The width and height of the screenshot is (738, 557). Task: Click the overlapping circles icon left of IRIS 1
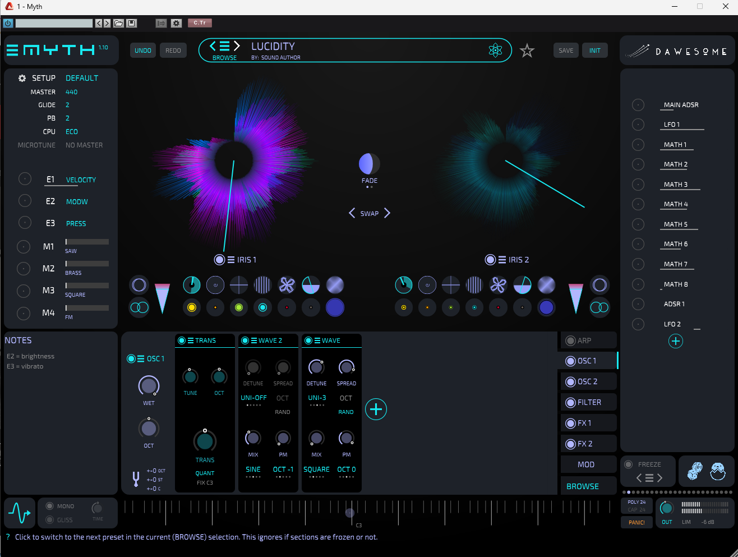(139, 307)
